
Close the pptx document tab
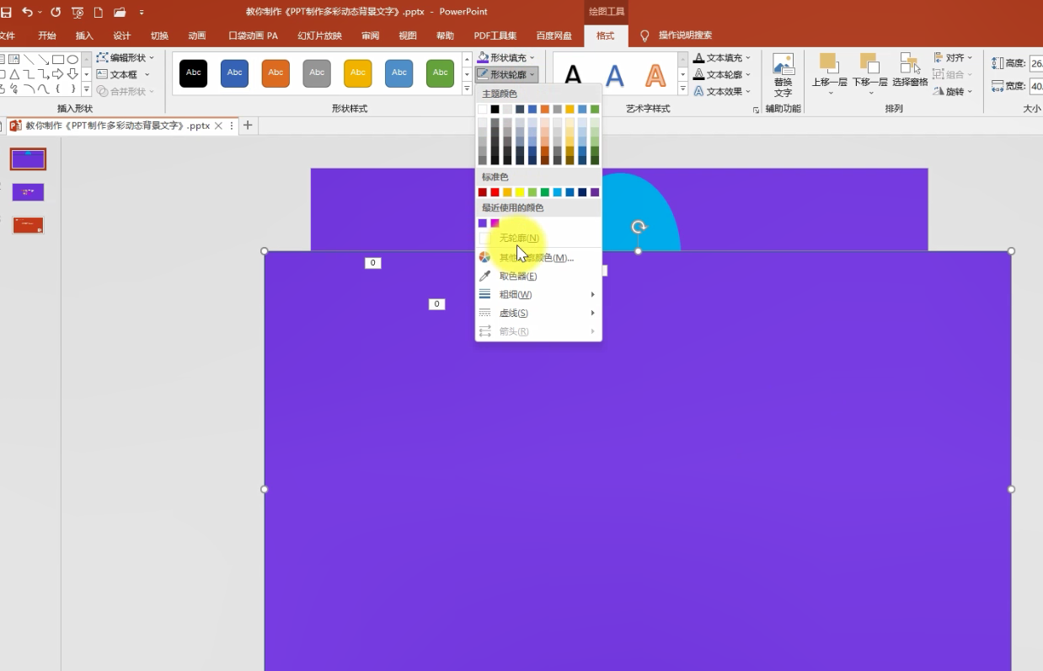(x=219, y=126)
